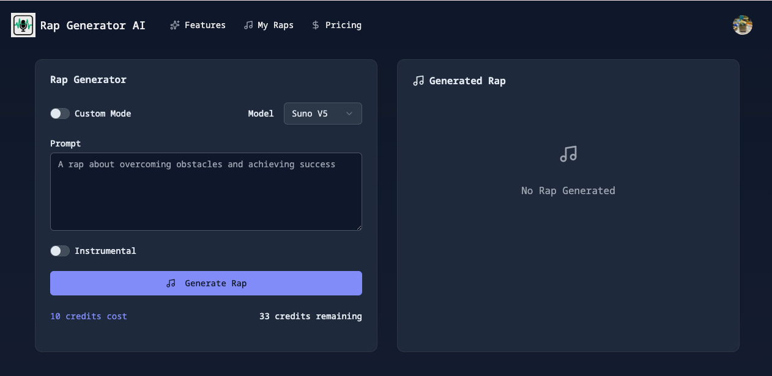The width and height of the screenshot is (772, 376).
Task: Click the large music note placeholder icon
Action: pos(568,154)
